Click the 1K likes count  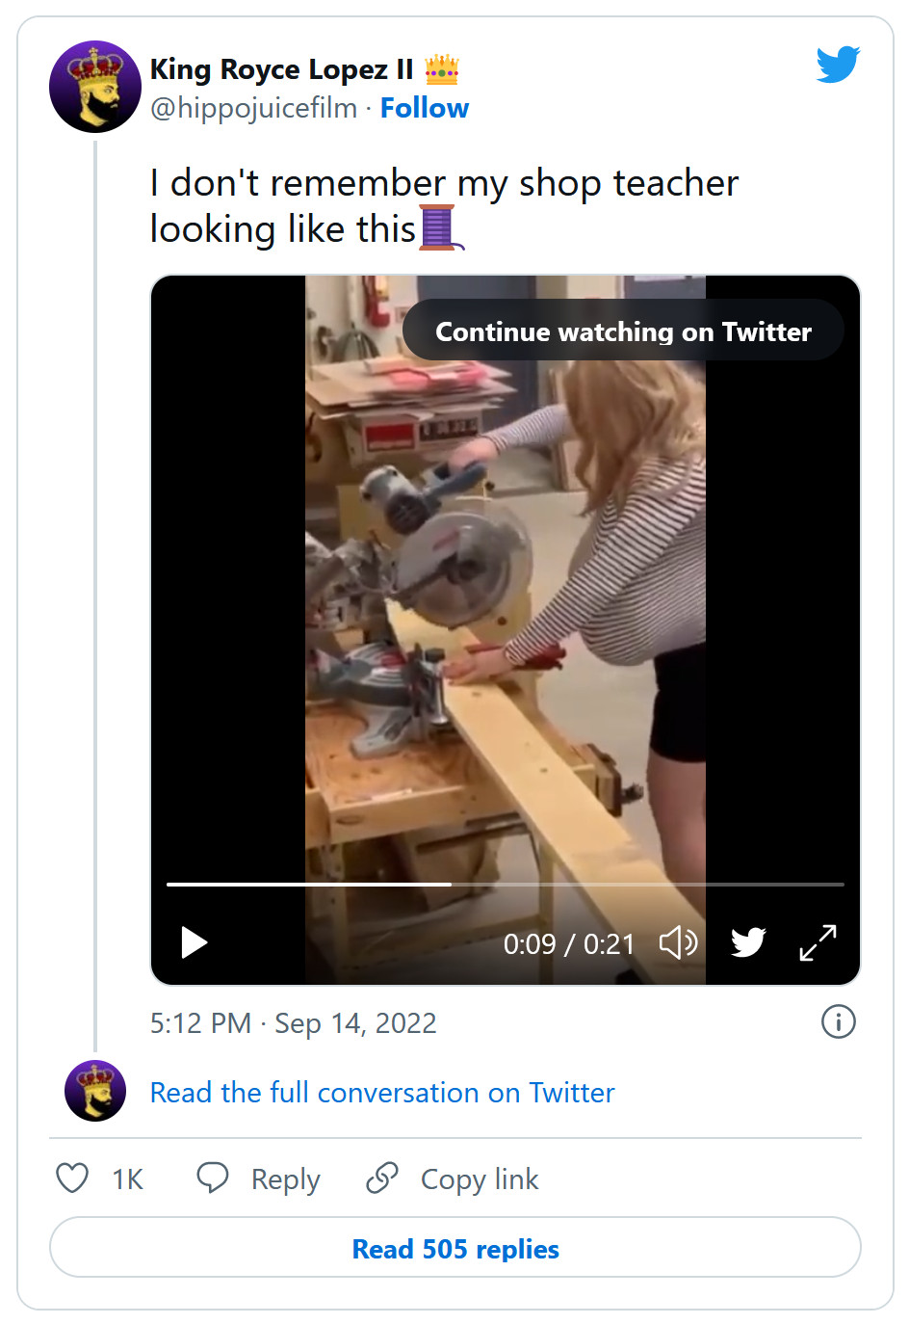127,1178
